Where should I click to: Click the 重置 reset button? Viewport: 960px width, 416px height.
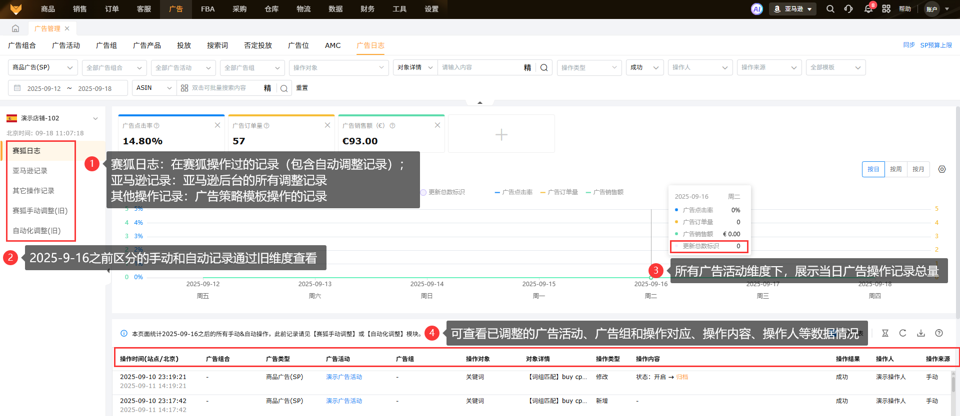click(302, 88)
